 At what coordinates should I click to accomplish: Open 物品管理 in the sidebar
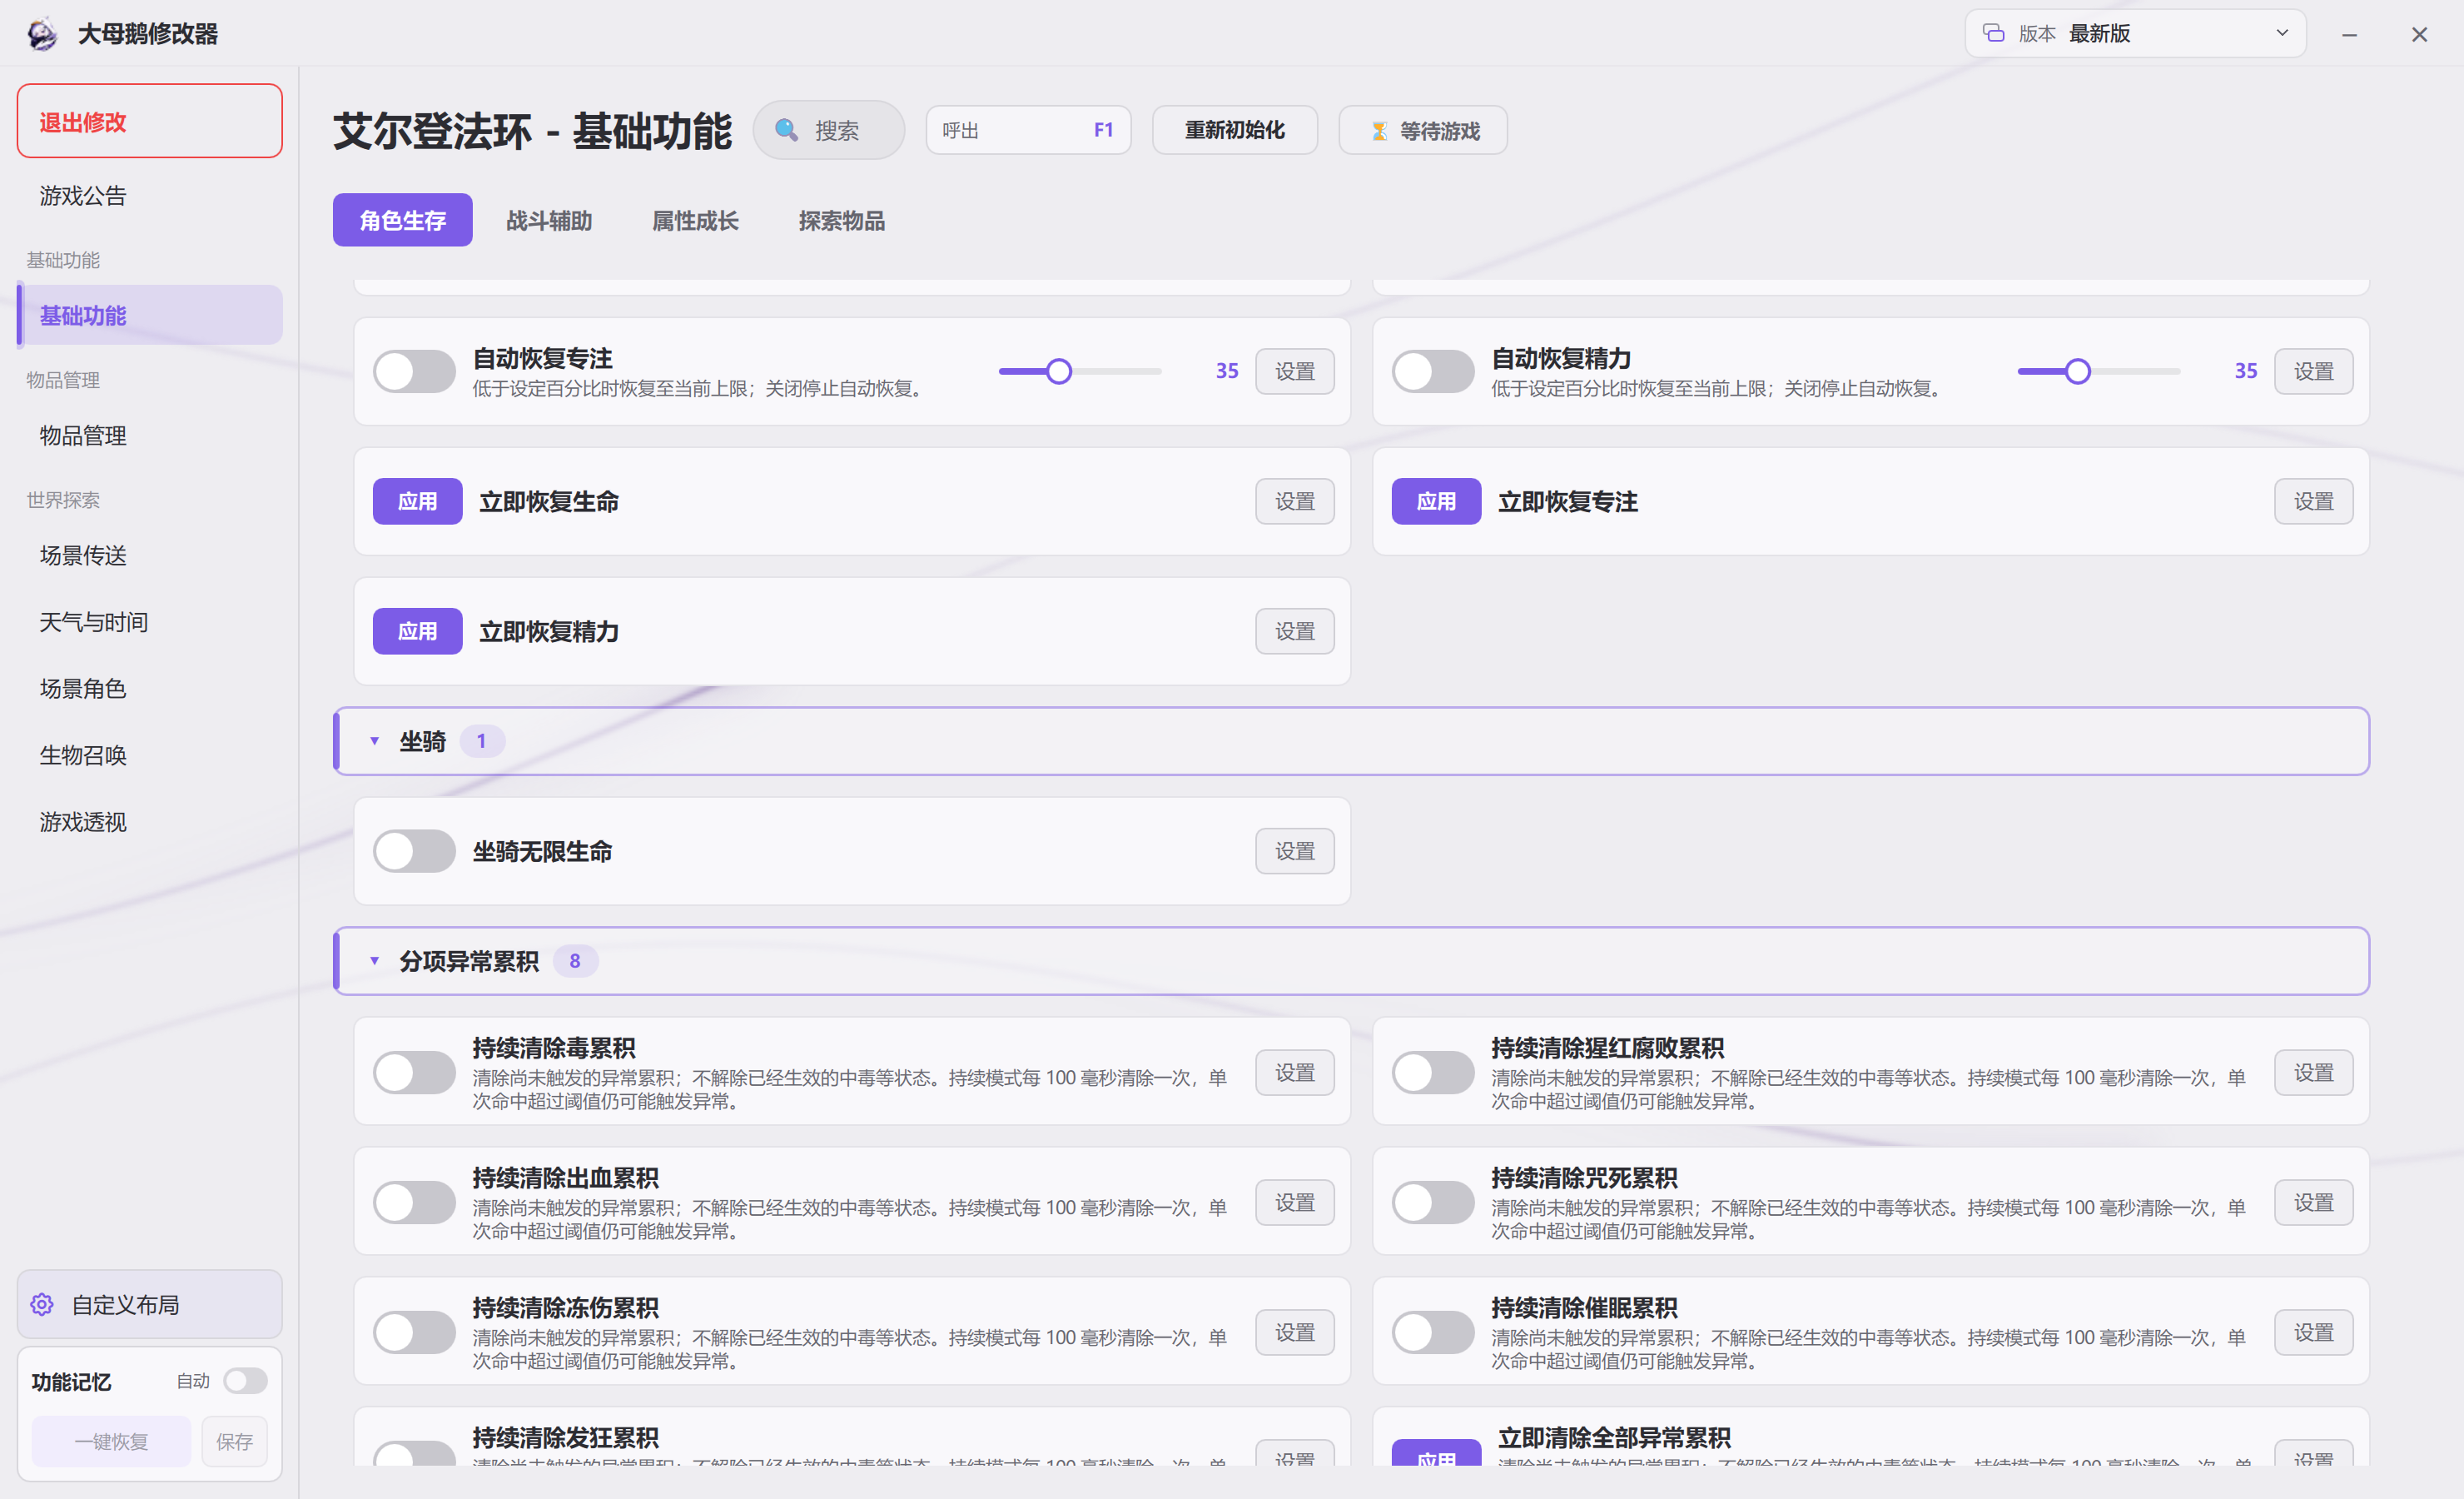click(149, 436)
